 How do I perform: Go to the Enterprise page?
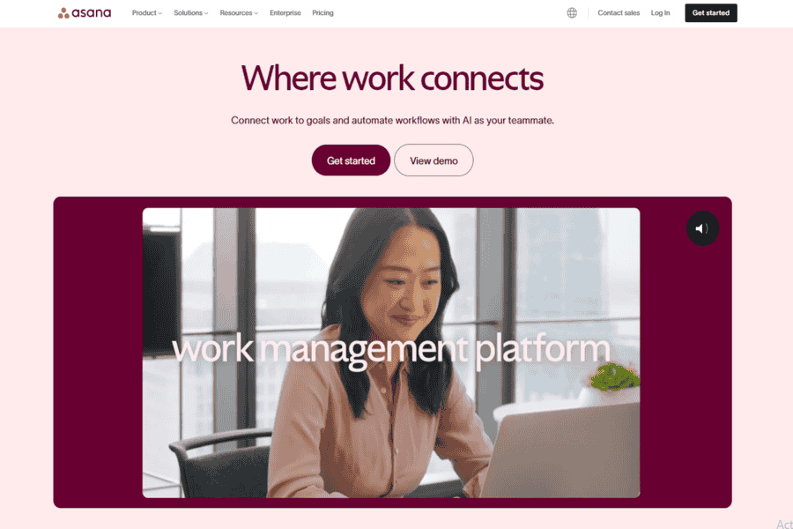pos(285,12)
